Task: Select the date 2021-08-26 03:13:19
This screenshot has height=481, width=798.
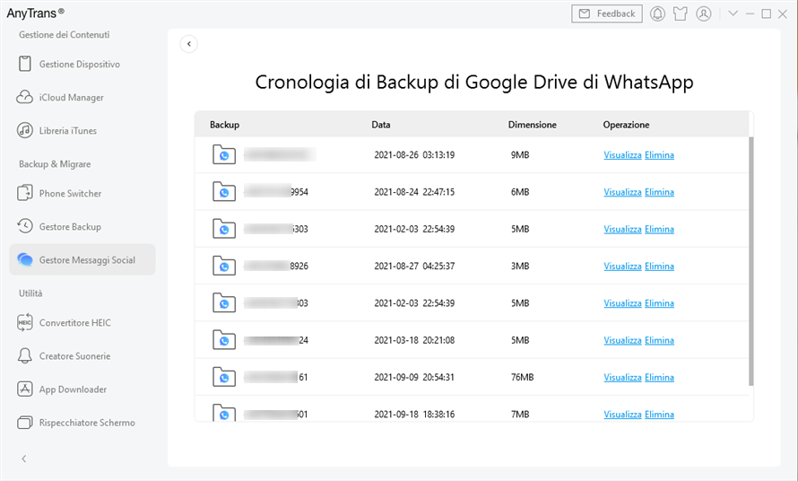Action: pyautogui.click(x=414, y=155)
